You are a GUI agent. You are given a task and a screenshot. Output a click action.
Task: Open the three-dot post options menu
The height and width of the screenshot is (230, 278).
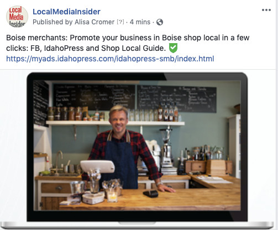[x=266, y=10]
